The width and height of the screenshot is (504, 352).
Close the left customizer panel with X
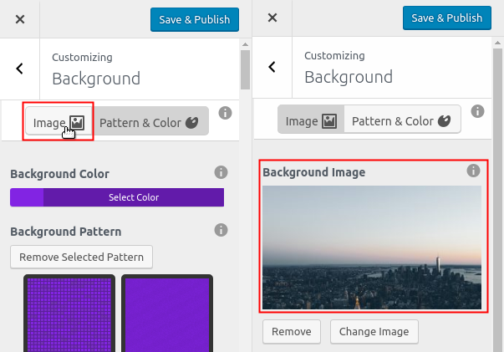pyautogui.click(x=20, y=18)
